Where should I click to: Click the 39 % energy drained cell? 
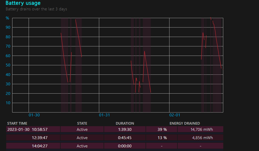162,129
